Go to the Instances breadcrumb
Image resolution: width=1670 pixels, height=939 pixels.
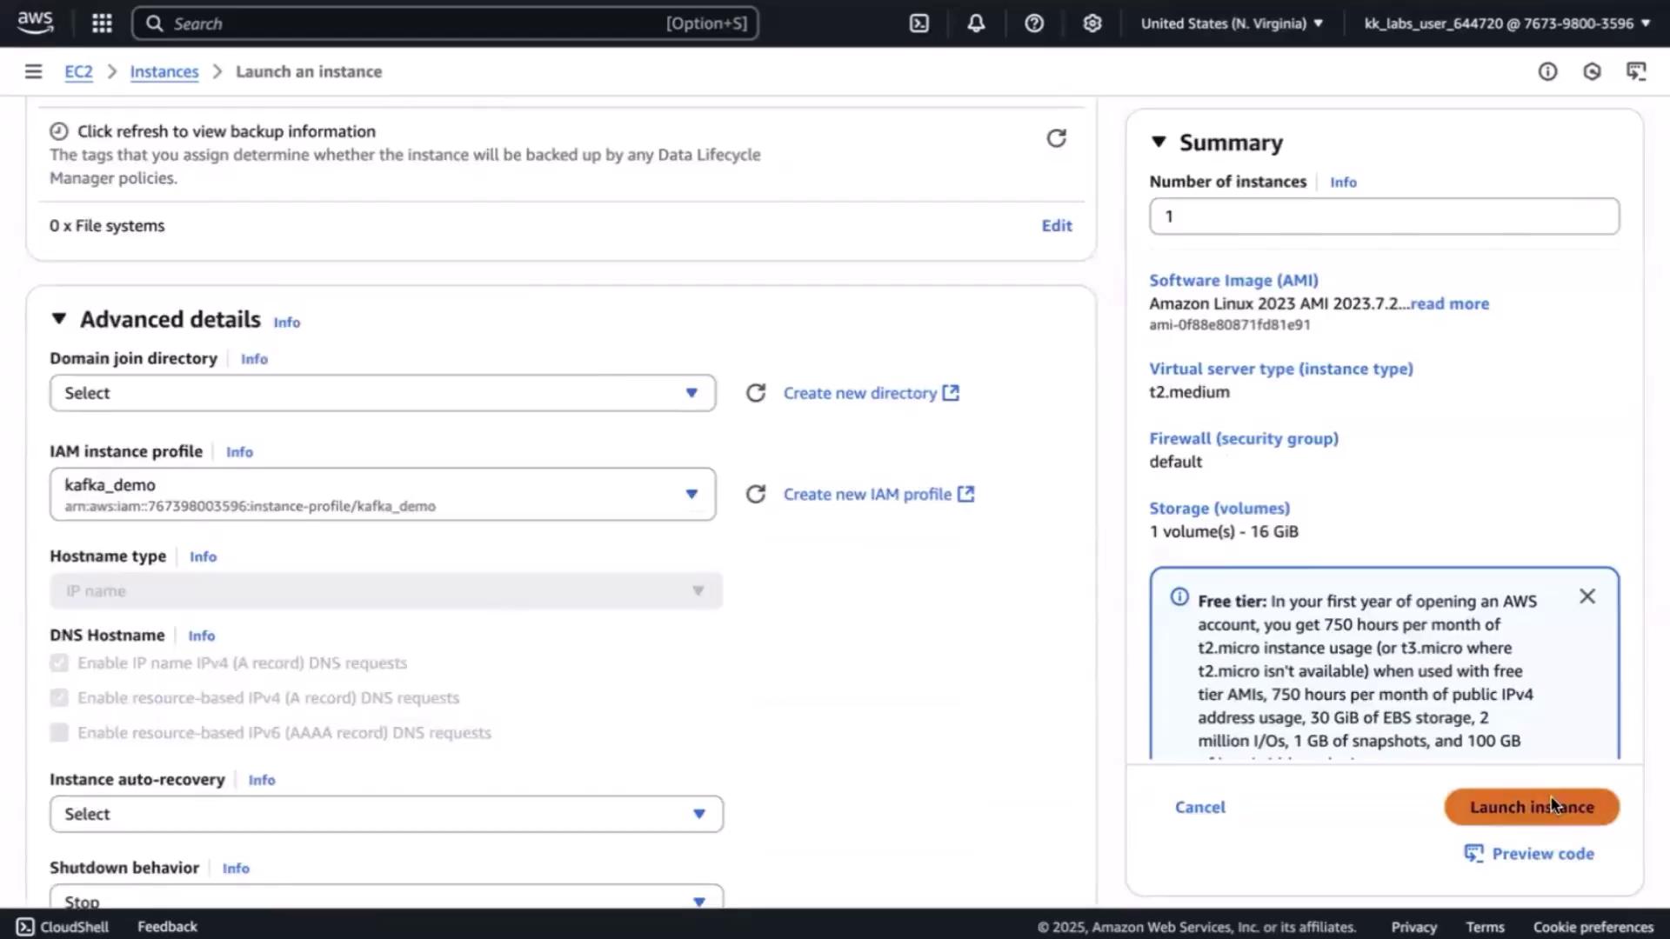[x=164, y=71]
